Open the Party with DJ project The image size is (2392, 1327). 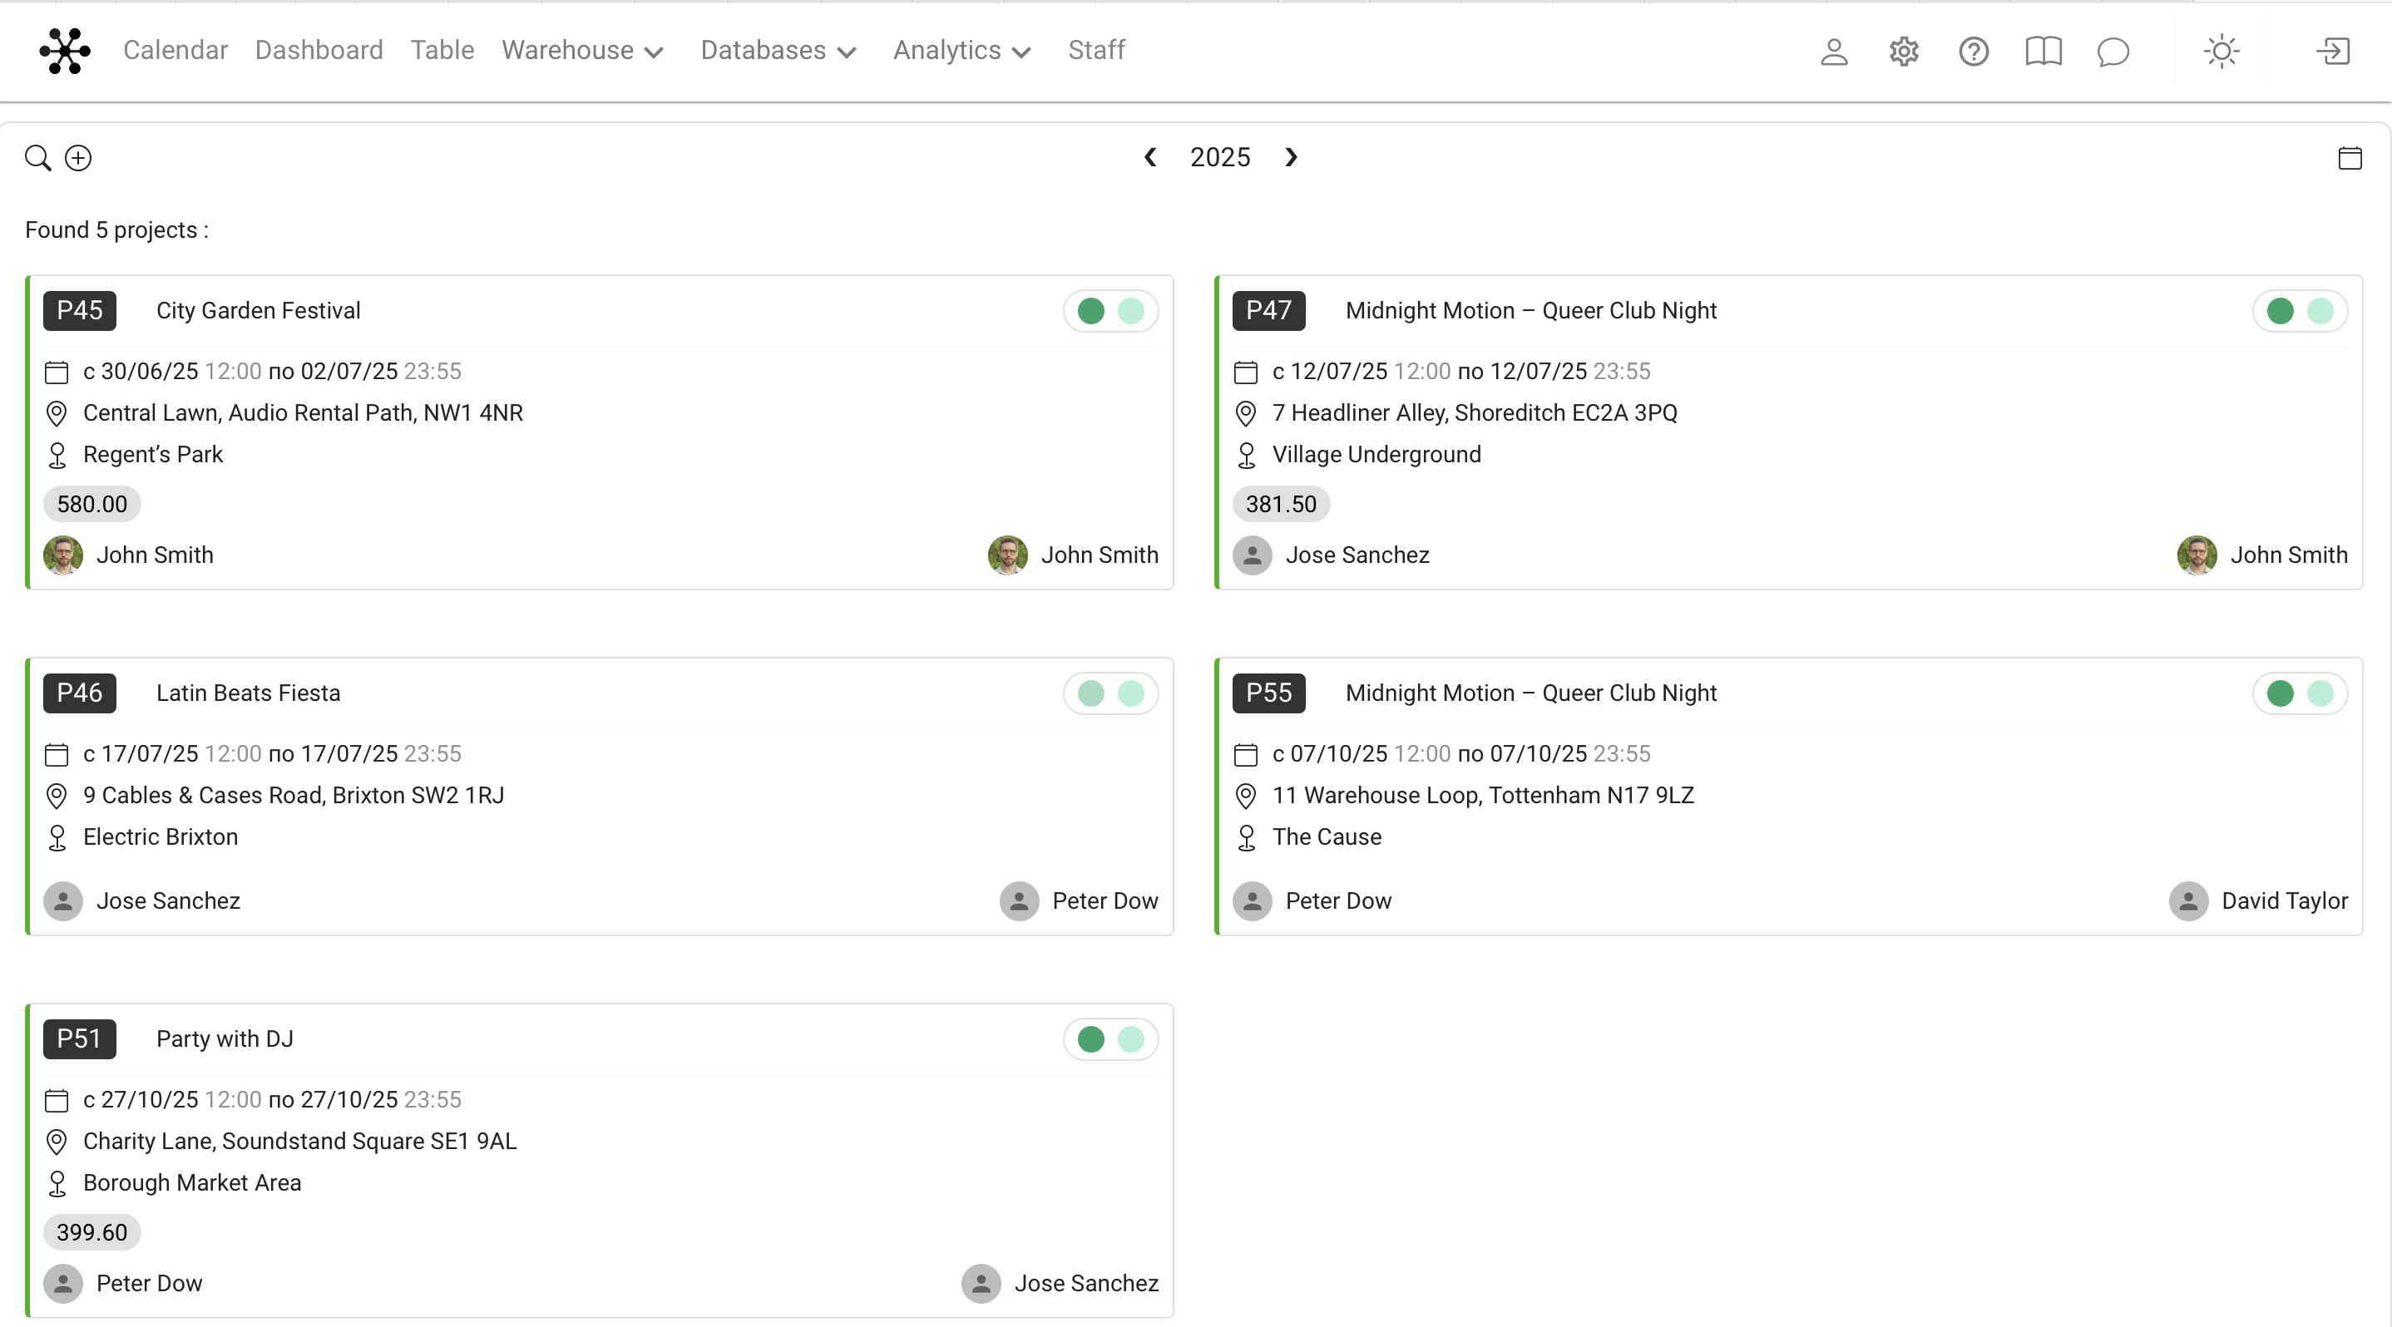coord(225,1038)
